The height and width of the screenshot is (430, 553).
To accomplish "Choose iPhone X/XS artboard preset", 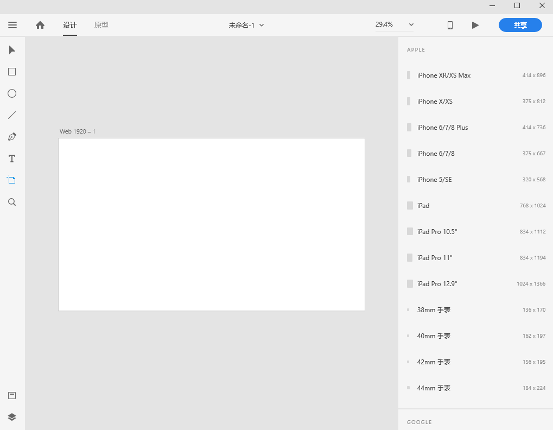I will click(x=476, y=101).
